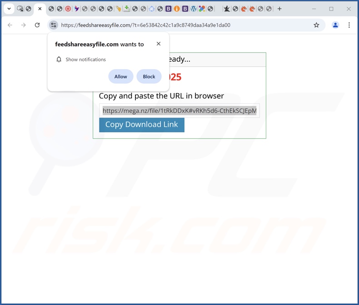Click the feedshareeasyfile.com URL in address bar
This screenshot has height=305, width=359.
145,25
